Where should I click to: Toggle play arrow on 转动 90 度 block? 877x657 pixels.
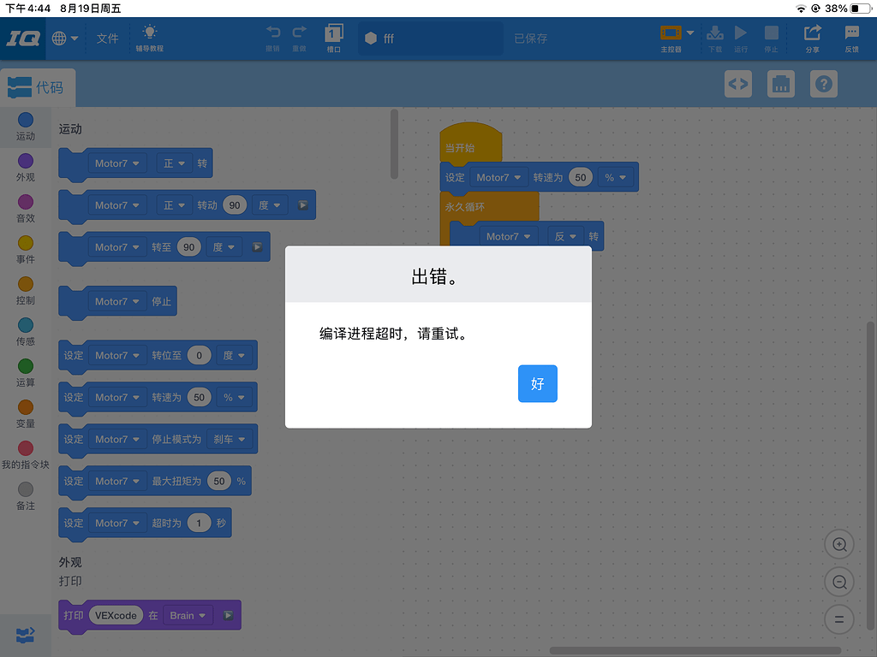[x=302, y=205]
